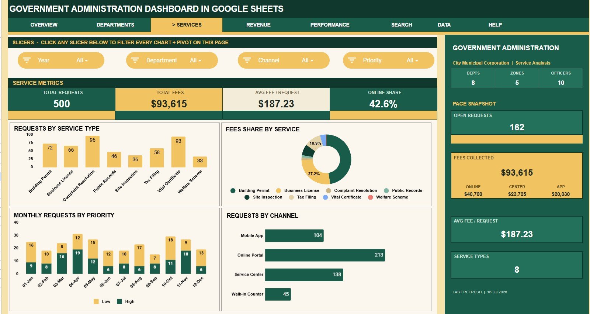Click the Total Fees value $93,615
Image resolution: width=590 pixels, height=314 pixels.
[x=169, y=104]
